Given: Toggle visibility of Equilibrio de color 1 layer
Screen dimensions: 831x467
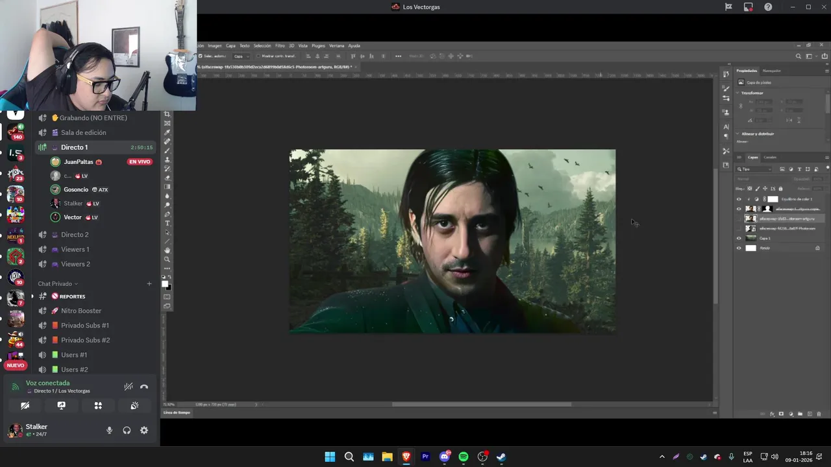Looking at the screenshot, I should pos(739,199).
